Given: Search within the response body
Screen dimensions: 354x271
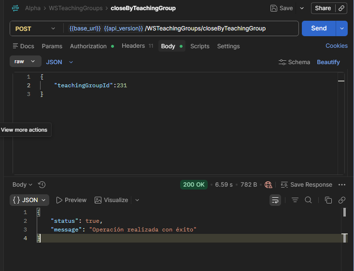Looking at the screenshot, I should pyautogui.click(x=308, y=200).
